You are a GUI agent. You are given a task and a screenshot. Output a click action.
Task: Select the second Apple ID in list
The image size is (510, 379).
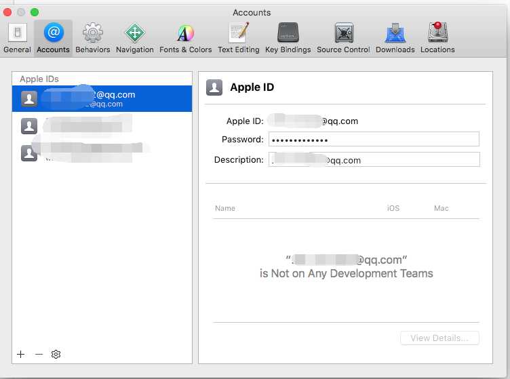click(102, 125)
